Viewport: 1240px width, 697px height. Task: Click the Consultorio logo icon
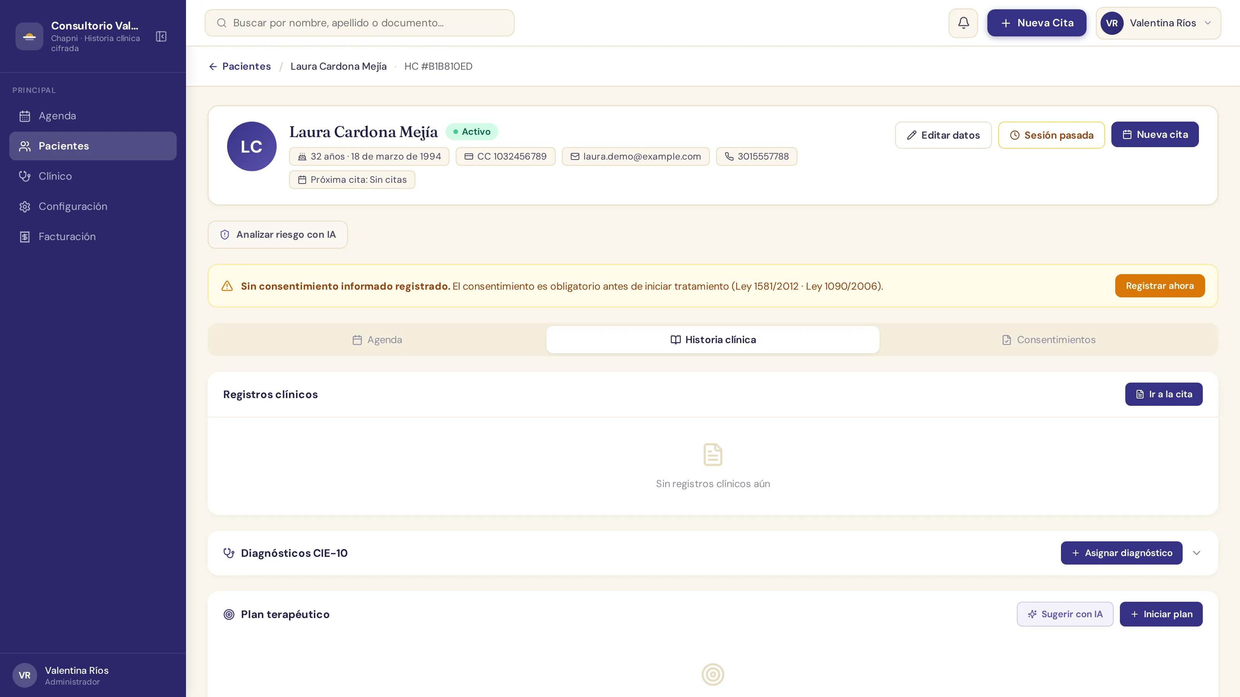click(29, 36)
